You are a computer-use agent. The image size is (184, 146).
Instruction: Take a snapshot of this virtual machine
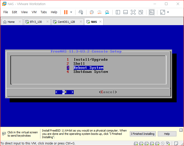pyautogui.click(x=91, y=12)
